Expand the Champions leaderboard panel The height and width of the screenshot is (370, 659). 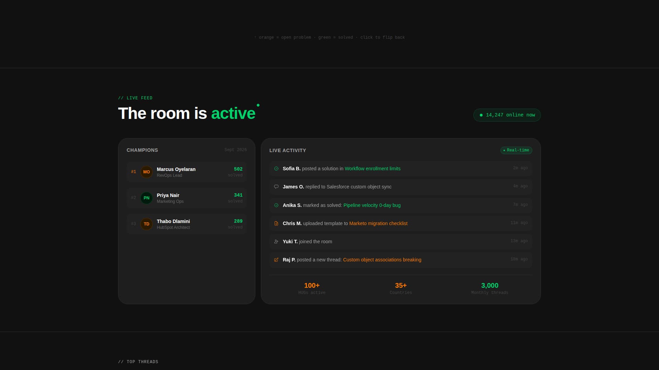(x=142, y=150)
